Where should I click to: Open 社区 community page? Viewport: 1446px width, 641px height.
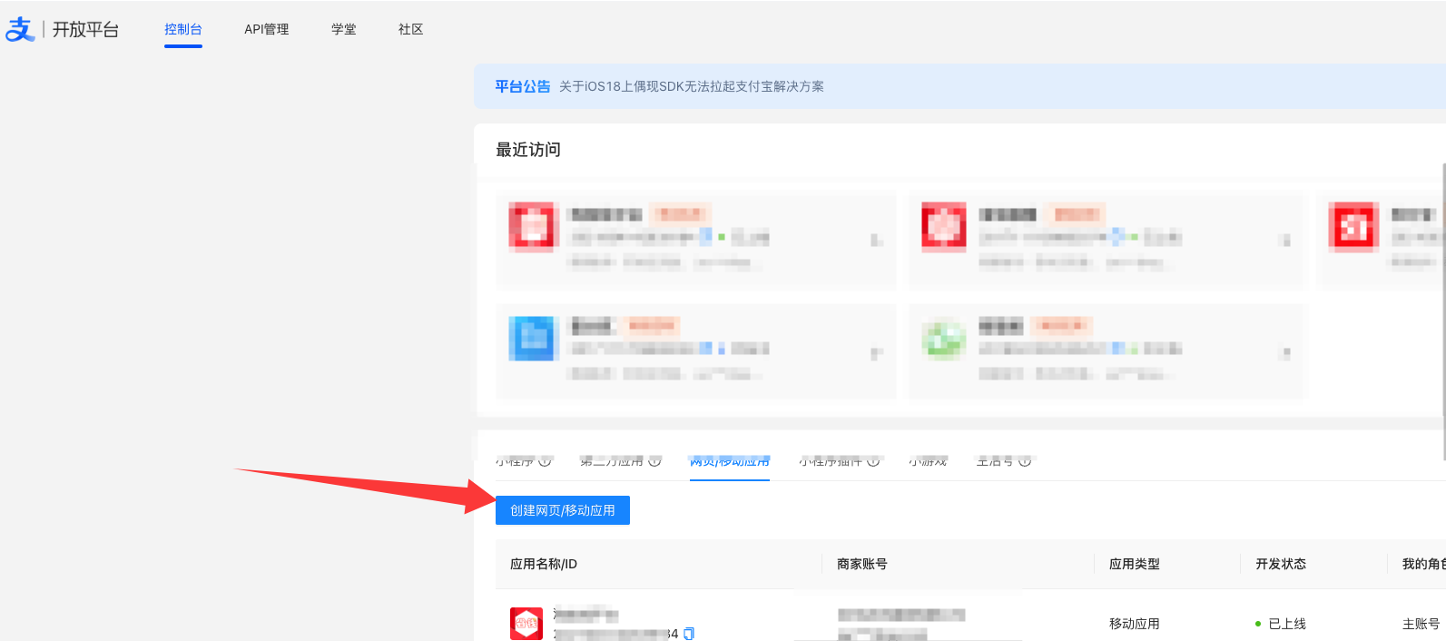pyautogui.click(x=411, y=29)
